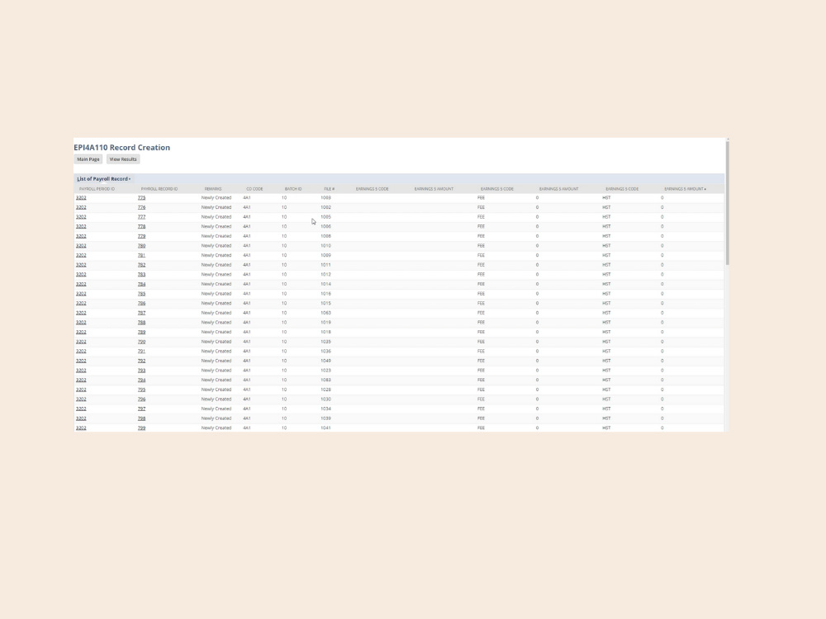Viewport: 826px width, 619px height.
Task: Click the Main Page button
Action: tap(88, 159)
